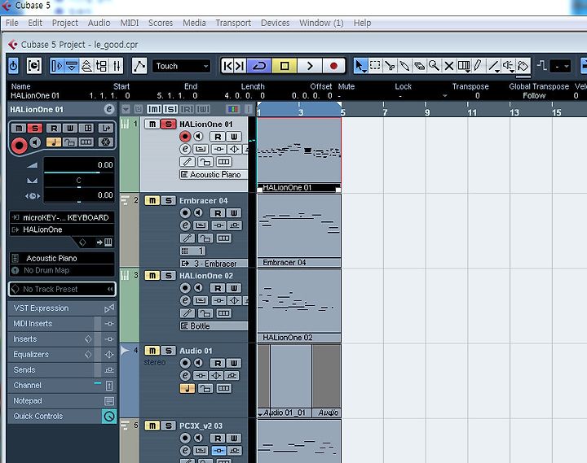Mute the Embracer 04 track
Viewport: 587px width, 463px height.
152,201
